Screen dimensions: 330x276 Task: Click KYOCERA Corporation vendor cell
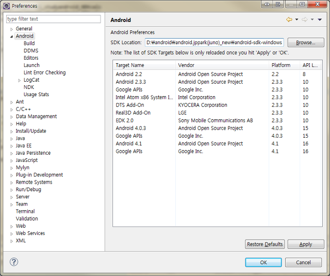click(203, 105)
